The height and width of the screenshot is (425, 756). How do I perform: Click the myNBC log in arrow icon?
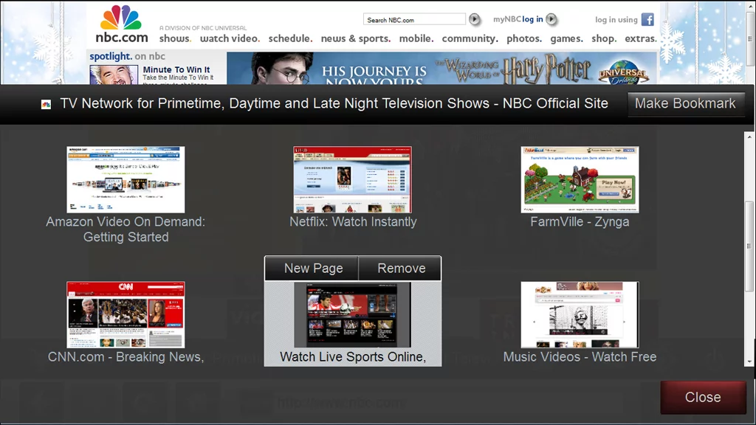click(x=551, y=19)
